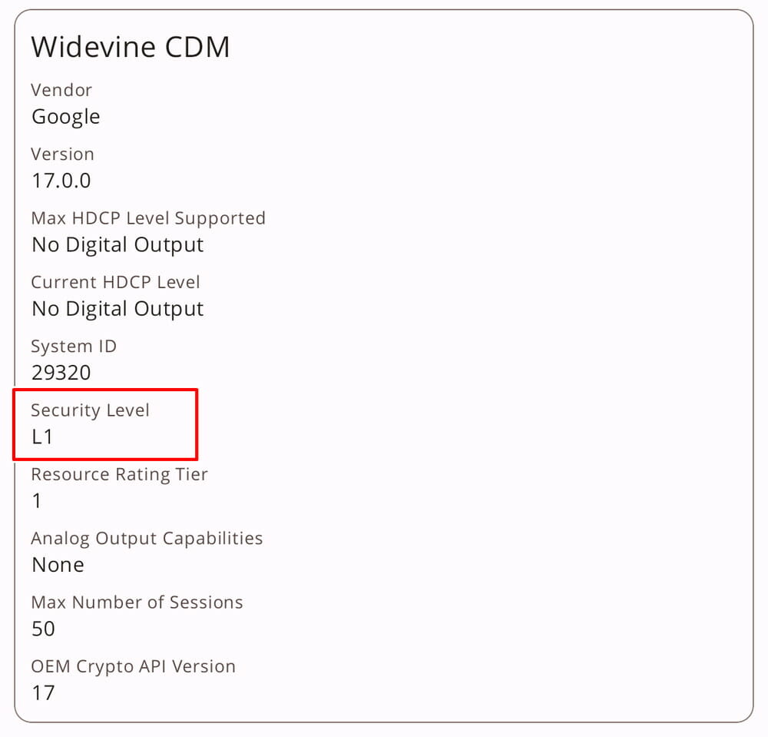The image size is (768, 737).
Task: Click the Resource Rating Tier label
Action: [x=119, y=474]
